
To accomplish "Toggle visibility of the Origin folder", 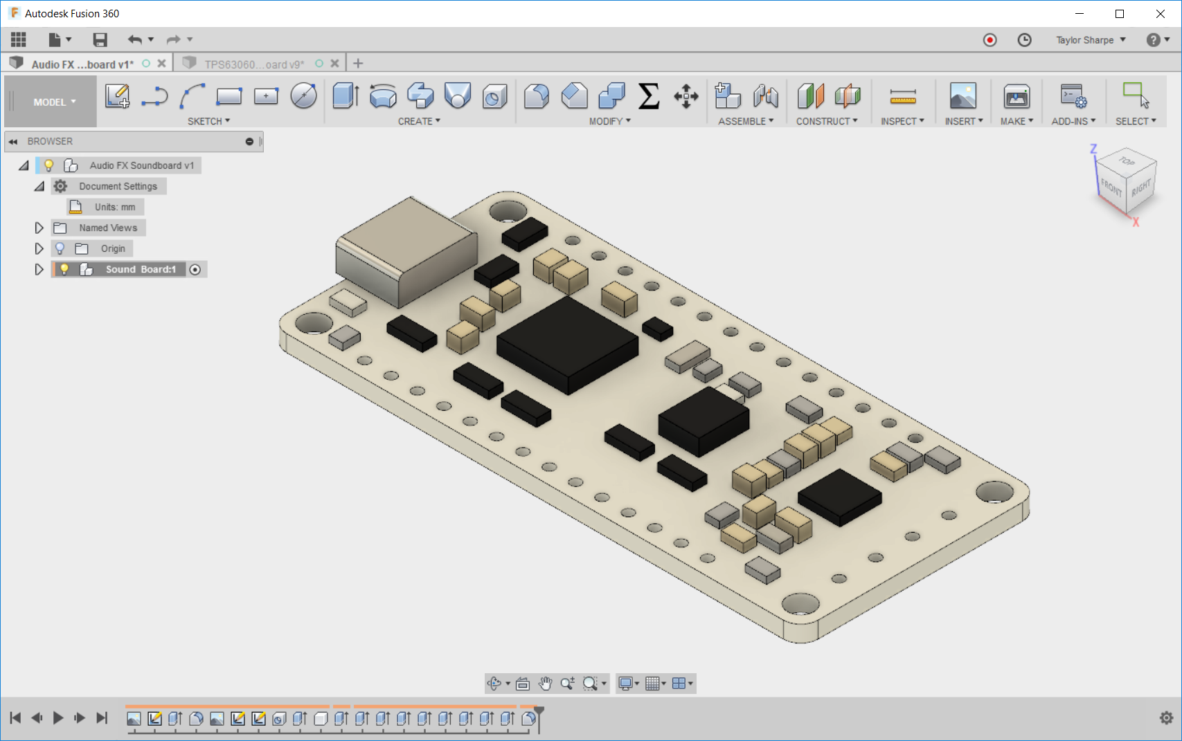I will [61, 248].
